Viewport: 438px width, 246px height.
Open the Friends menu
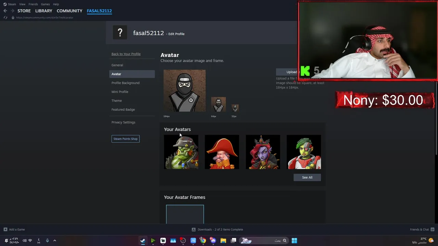coord(33,4)
